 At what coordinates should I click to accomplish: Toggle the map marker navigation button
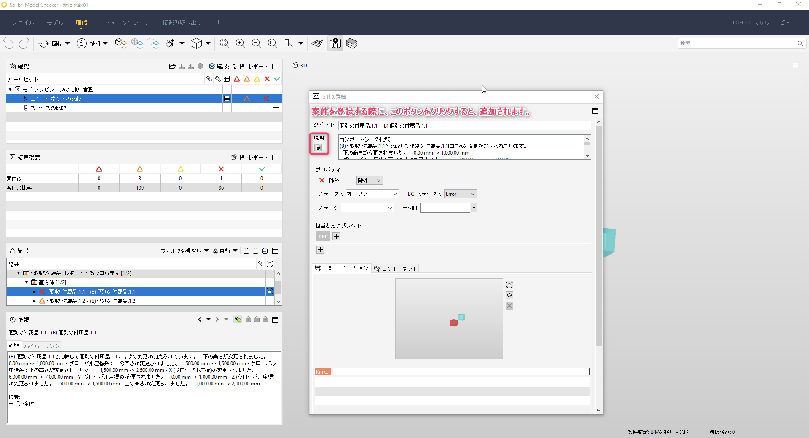335,43
